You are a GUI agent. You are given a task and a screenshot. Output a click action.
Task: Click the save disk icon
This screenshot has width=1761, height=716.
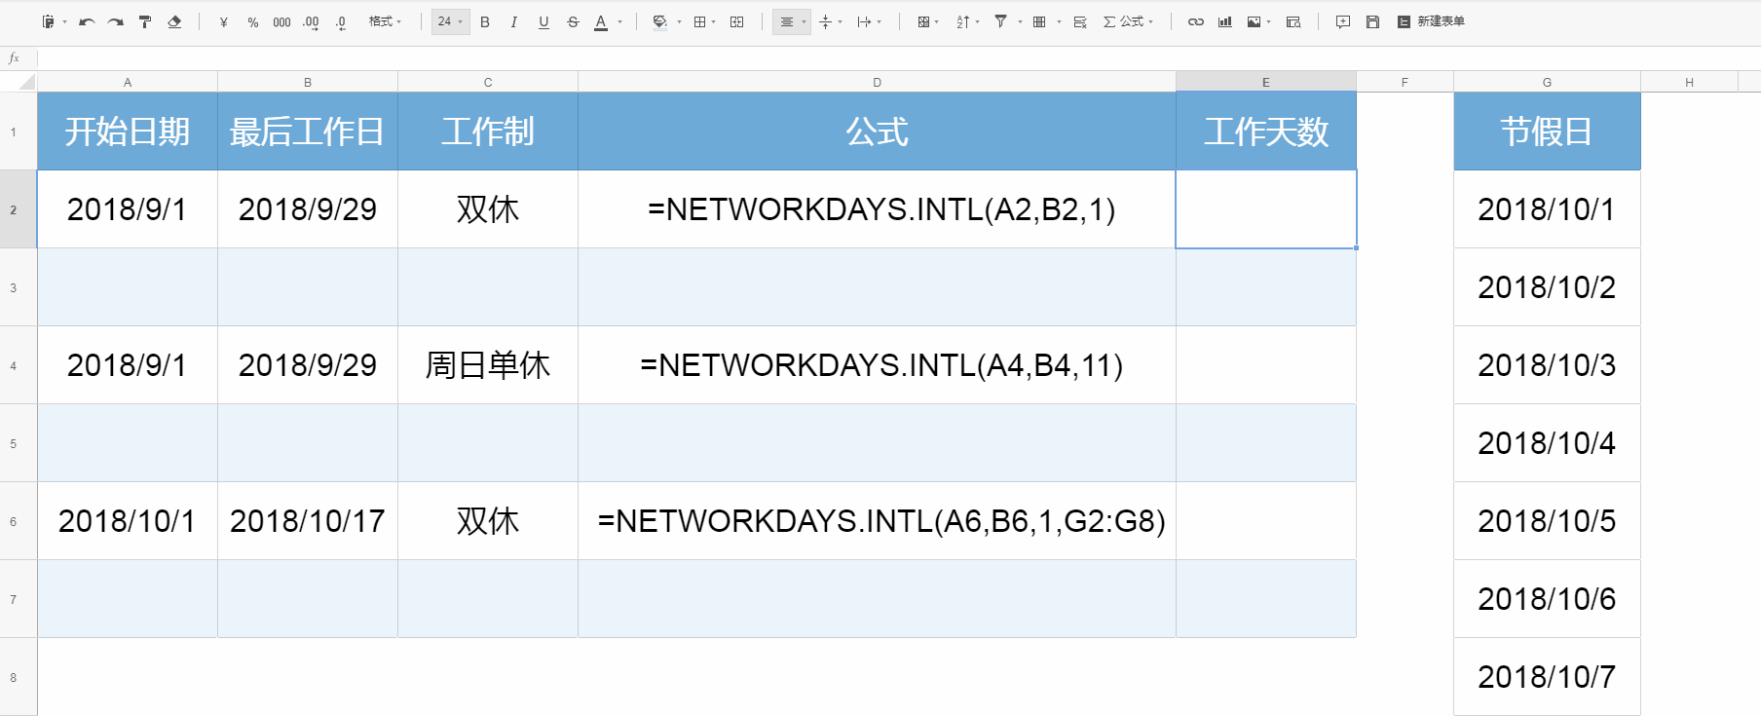point(1372,21)
